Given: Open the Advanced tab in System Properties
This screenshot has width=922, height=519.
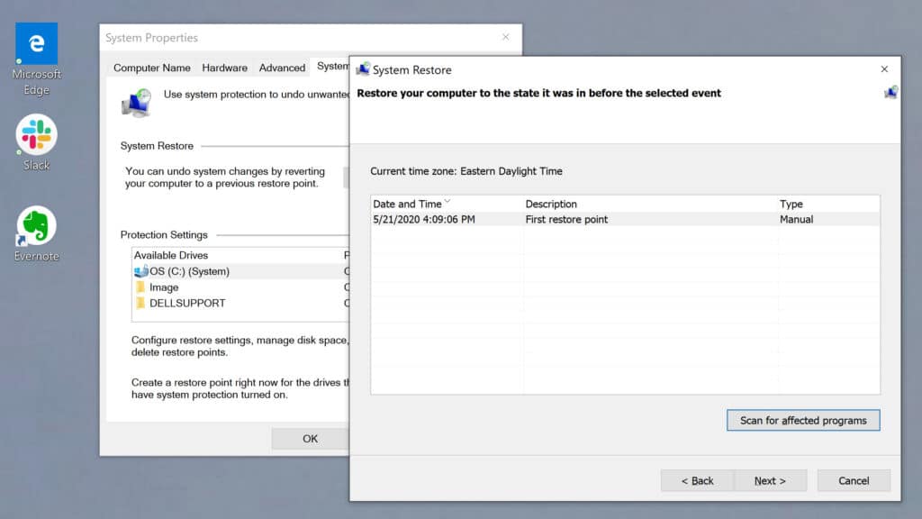Looking at the screenshot, I should (282, 67).
